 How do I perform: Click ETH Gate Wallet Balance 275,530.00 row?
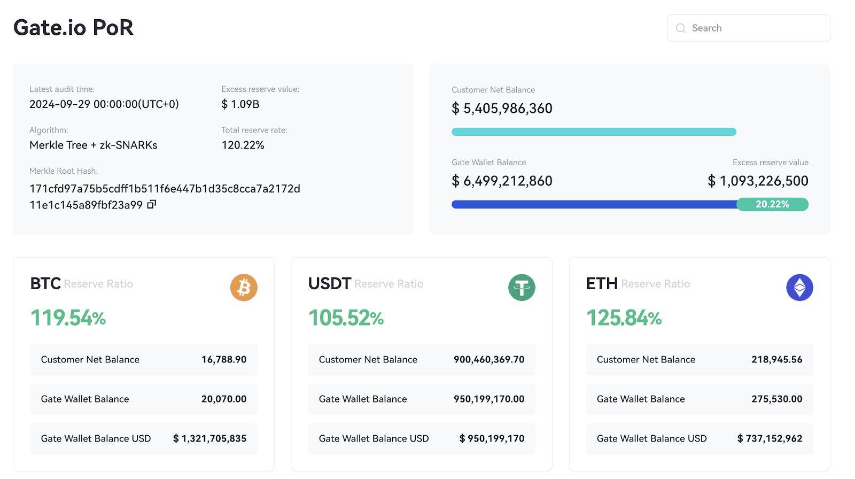click(x=699, y=399)
